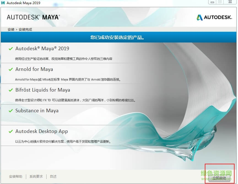Select the Bifröst Liquids for Maya title

point(43,90)
